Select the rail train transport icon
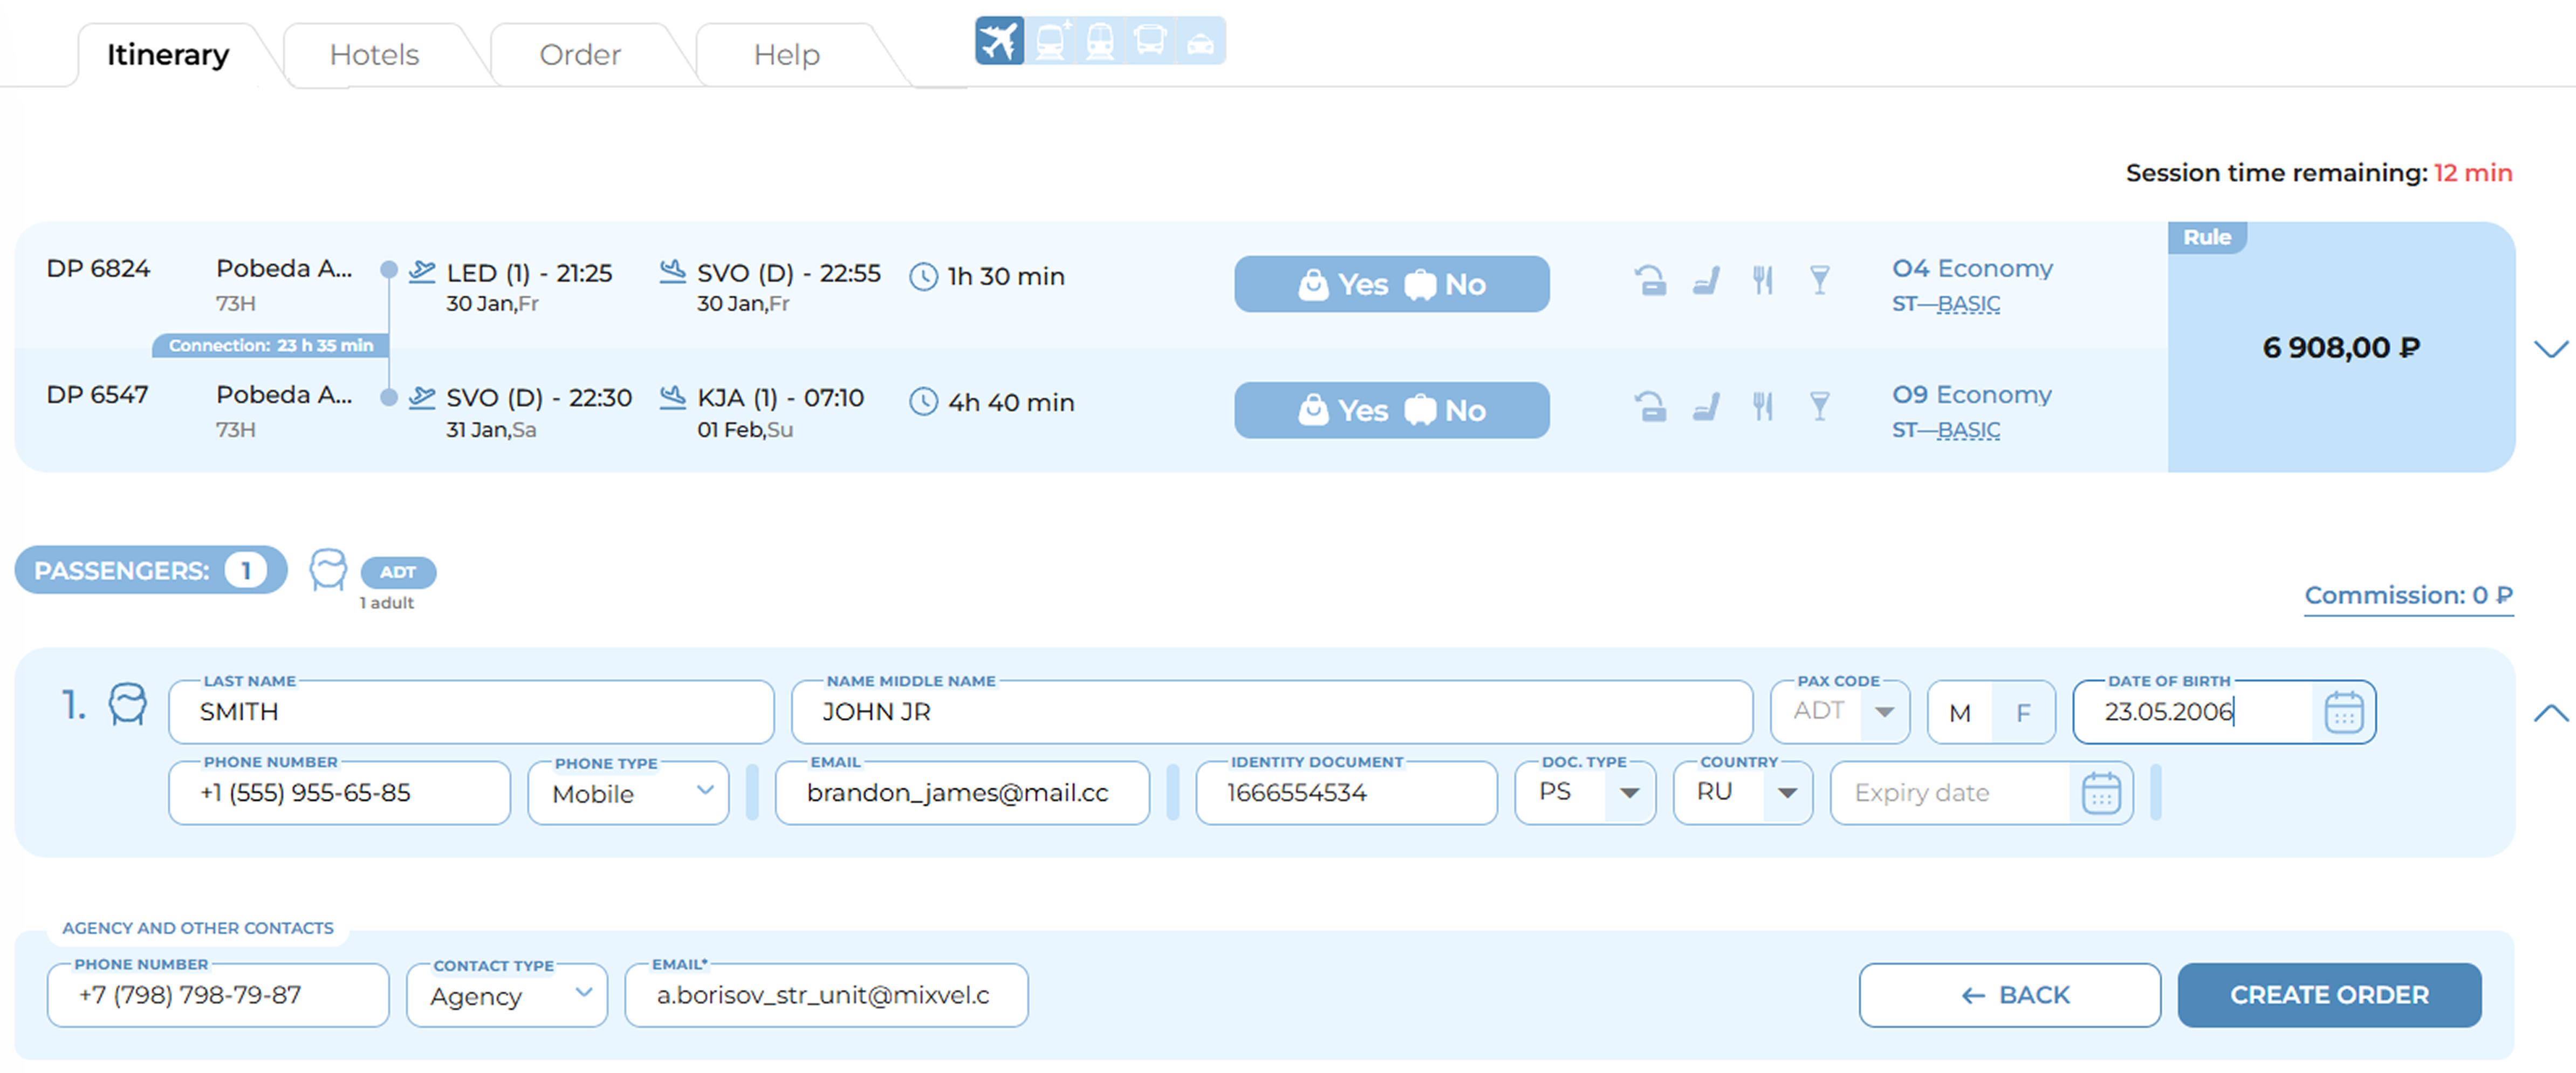Screen dimensions: 2576x1073 click(1100, 41)
